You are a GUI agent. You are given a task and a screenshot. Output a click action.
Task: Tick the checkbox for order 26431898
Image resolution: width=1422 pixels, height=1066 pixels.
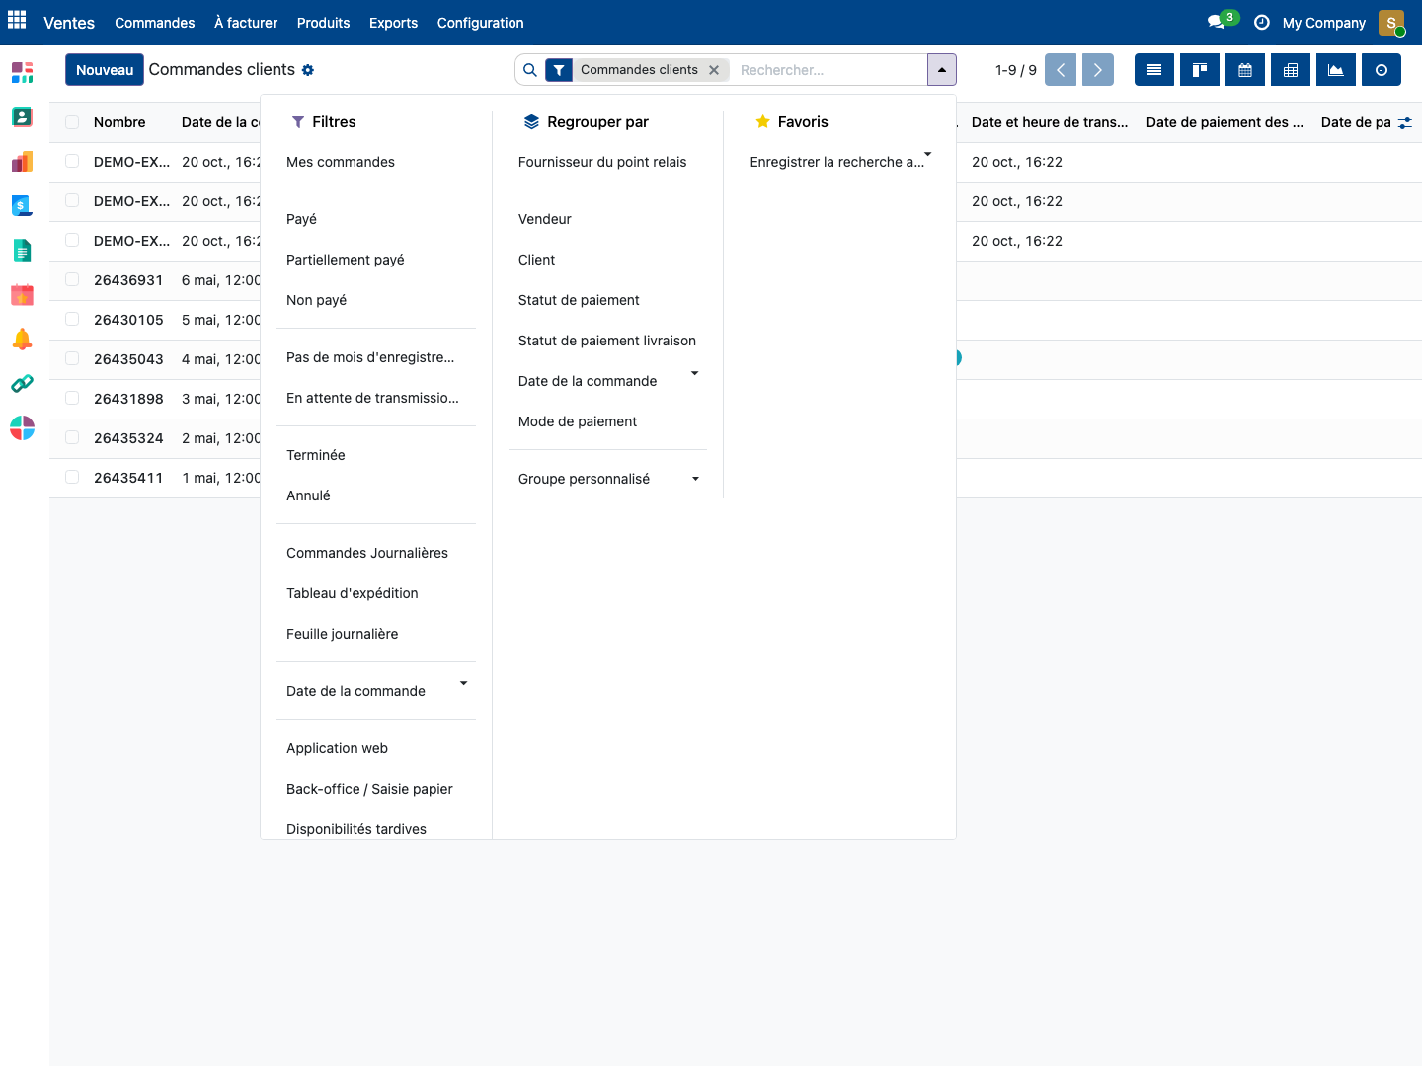[x=72, y=399]
